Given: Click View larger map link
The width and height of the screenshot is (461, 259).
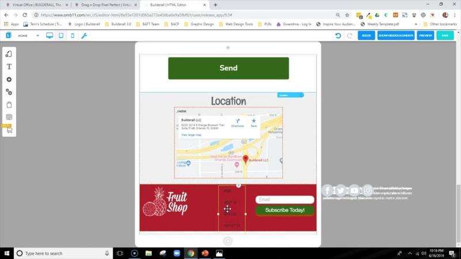Looking at the screenshot, I should coord(191,135).
